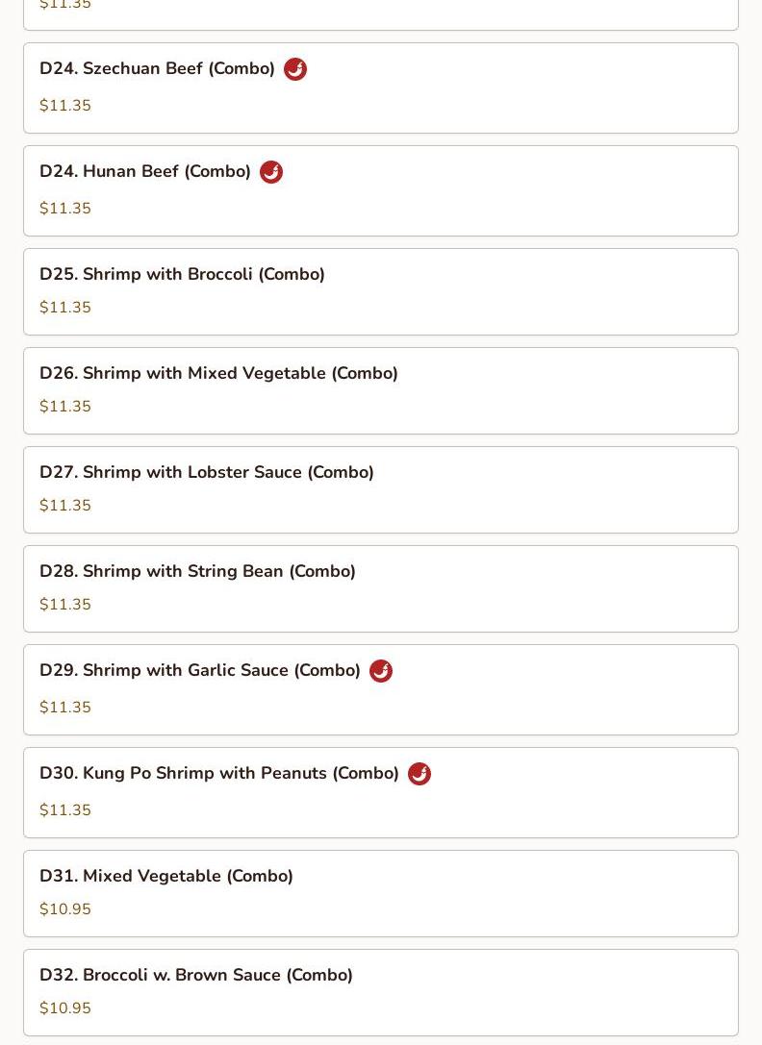The height and width of the screenshot is (1045, 762).
Task: Choose D31. Mixed Vegetable (Combo)
Action: [165, 877]
